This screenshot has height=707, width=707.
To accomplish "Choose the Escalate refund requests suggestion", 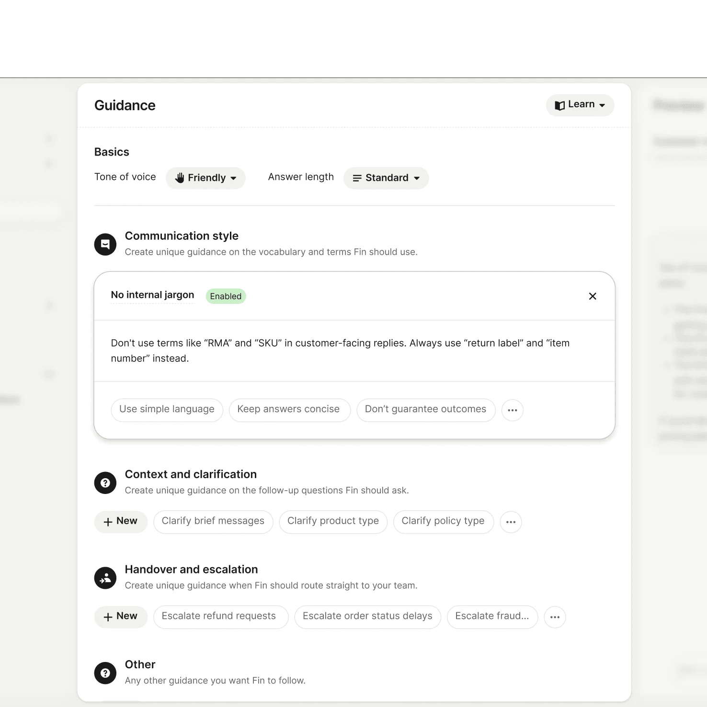I will 219,617.
